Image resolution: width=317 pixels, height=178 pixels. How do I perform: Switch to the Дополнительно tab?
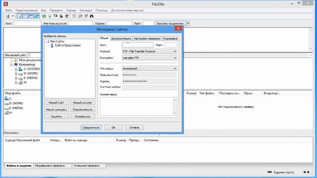(121, 39)
